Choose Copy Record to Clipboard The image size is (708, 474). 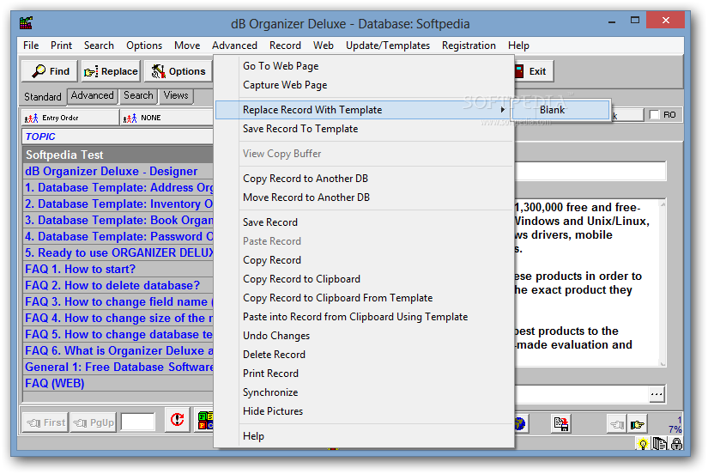365,279
